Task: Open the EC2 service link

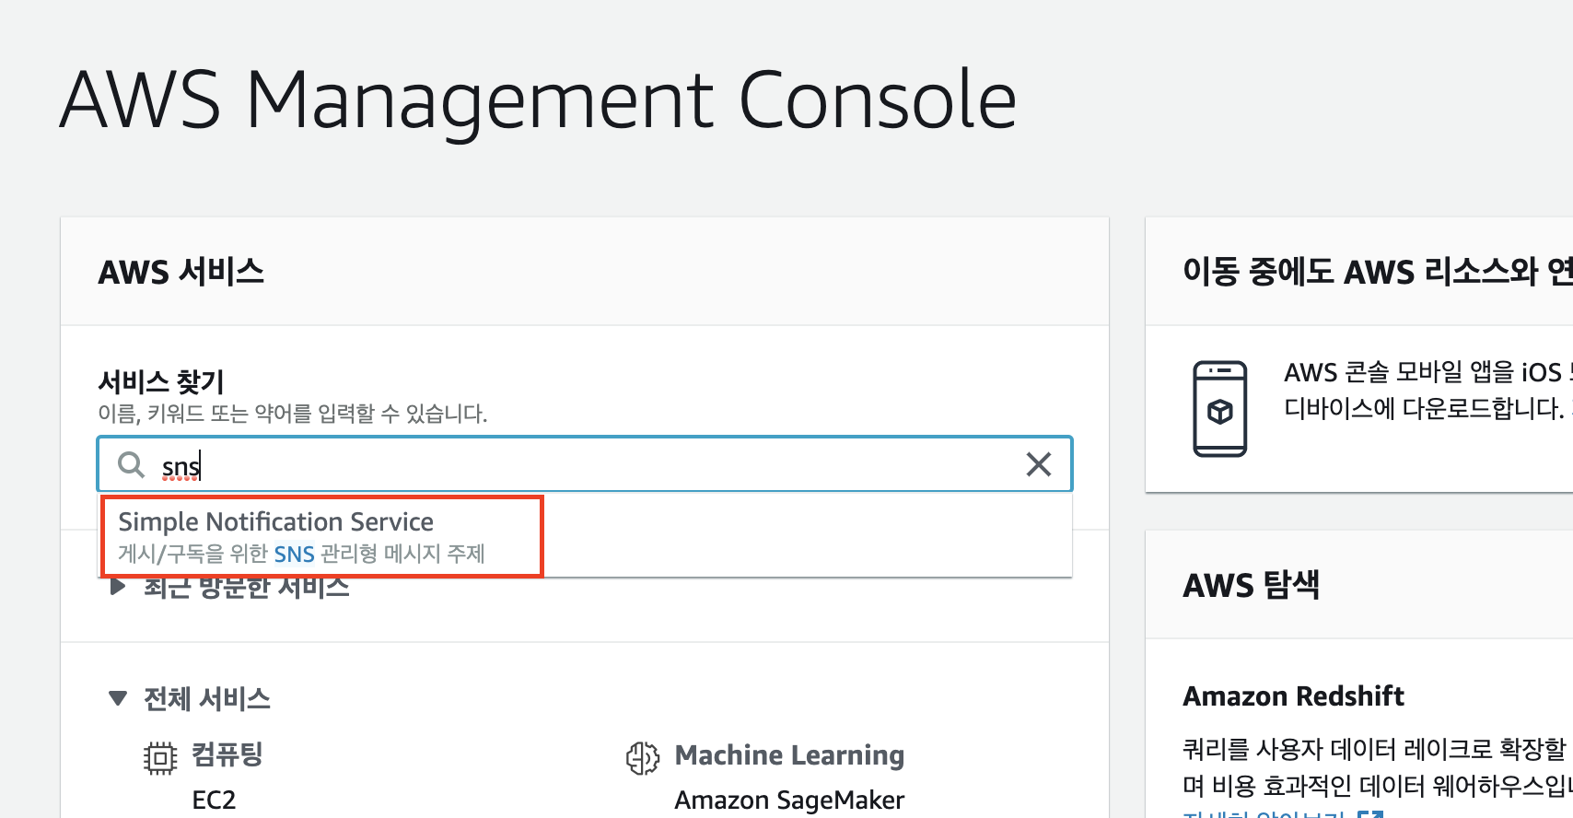Action: coord(214,800)
